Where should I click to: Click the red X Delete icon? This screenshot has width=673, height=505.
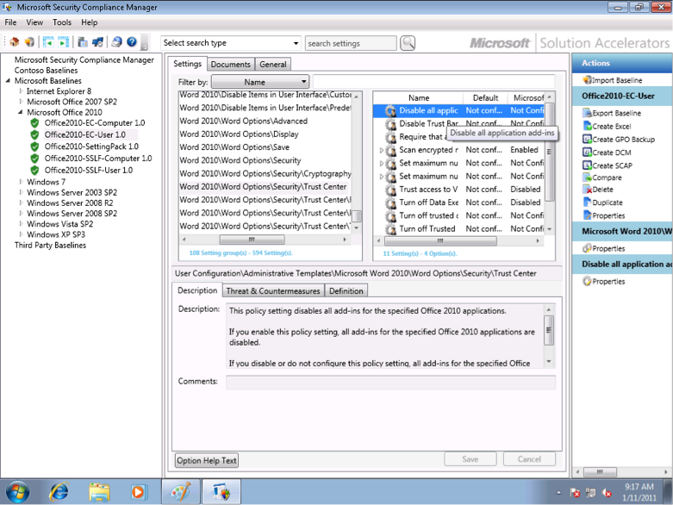point(587,190)
